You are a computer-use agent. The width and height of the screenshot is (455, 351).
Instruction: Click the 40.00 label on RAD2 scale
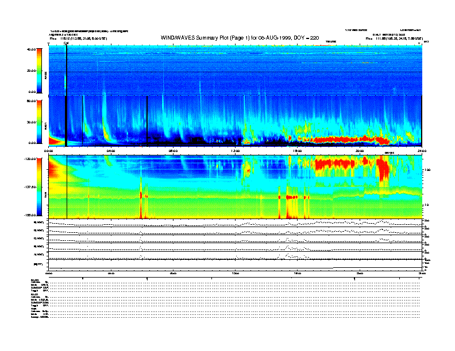click(31, 49)
